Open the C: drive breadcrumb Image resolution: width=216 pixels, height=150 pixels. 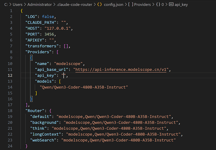point(6,5)
